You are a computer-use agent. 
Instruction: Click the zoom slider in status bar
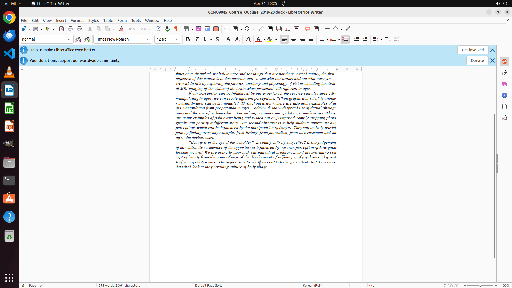pos(480,285)
